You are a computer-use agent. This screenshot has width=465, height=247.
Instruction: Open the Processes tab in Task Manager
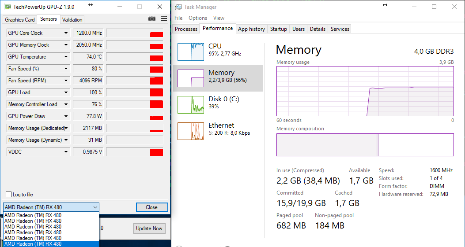(186, 29)
